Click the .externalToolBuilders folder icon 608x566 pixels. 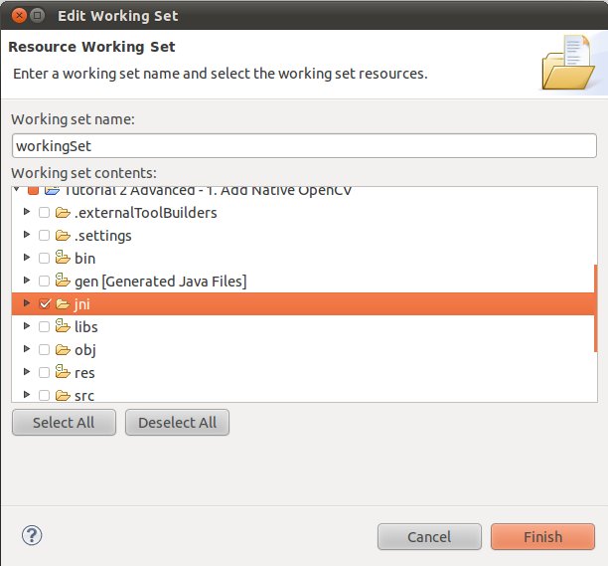click(x=63, y=213)
